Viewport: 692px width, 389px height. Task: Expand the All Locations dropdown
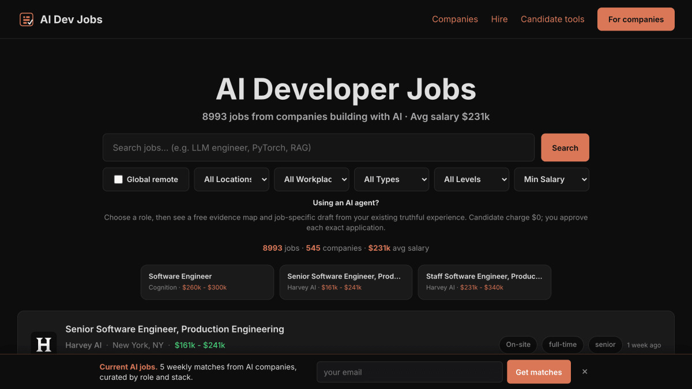tap(231, 179)
